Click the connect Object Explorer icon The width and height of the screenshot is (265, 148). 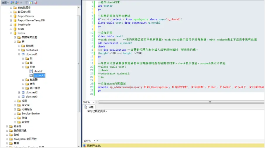pyautogui.click(x=12, y=3)
